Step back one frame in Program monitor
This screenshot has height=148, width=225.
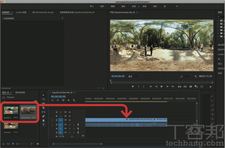156,86
